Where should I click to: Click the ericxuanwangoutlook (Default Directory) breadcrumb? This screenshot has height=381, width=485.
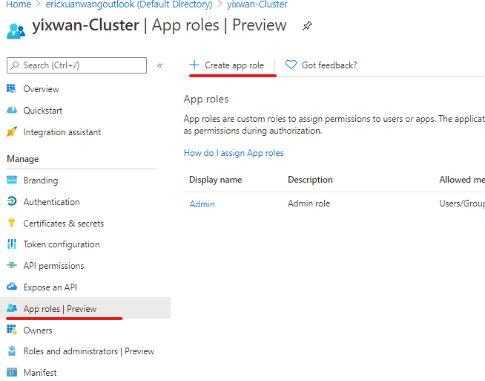click(129, 4)
